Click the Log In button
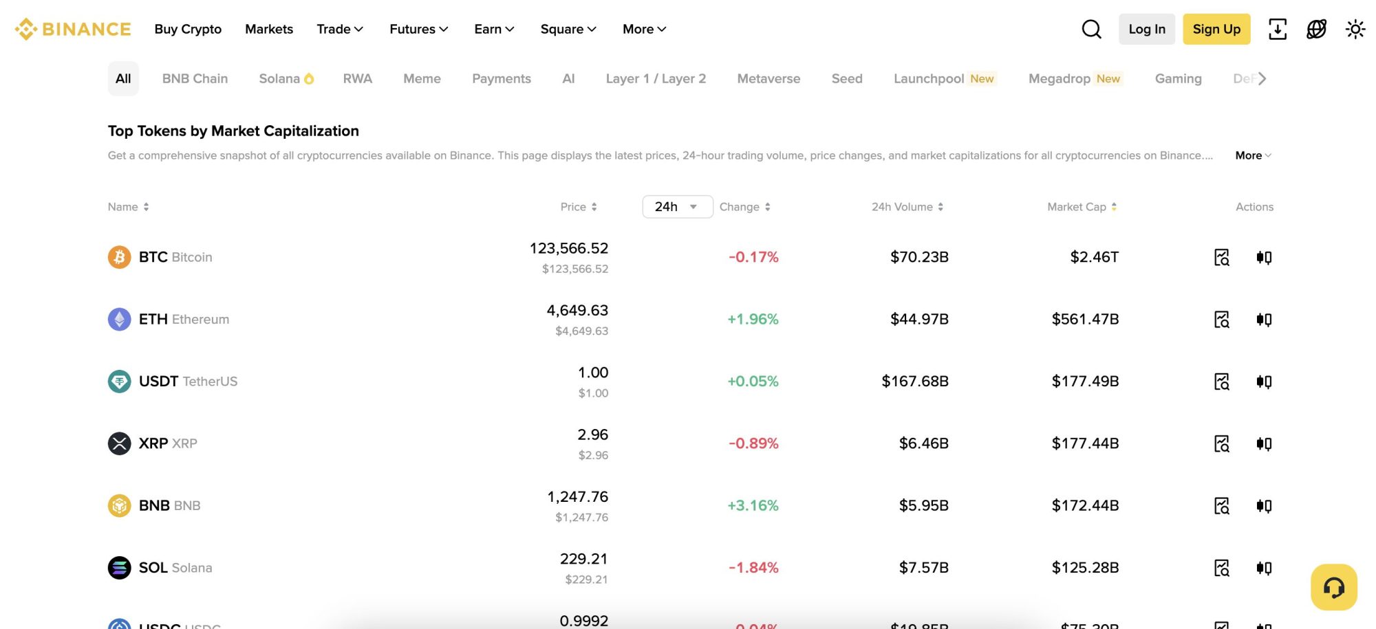Image resolution: width=1376 pixels, height=629 pixels. coord(1146,29)
